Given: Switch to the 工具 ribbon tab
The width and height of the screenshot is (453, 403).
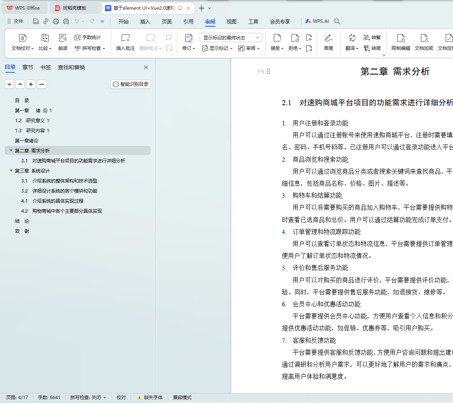Looking at the screenshot, I should point(253,21).
